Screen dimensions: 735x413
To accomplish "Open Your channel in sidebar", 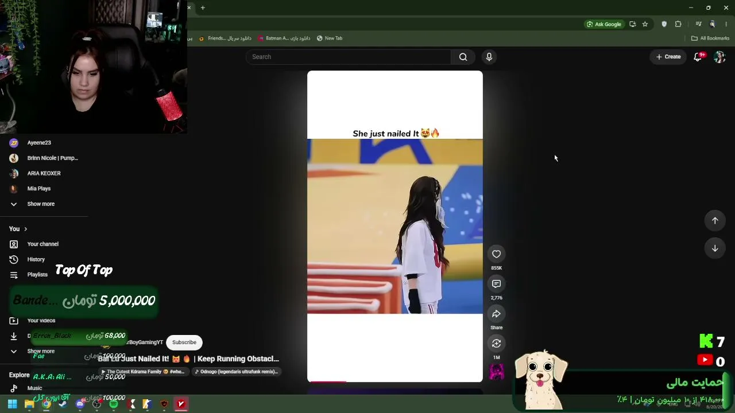I will [x=44, y=244].
